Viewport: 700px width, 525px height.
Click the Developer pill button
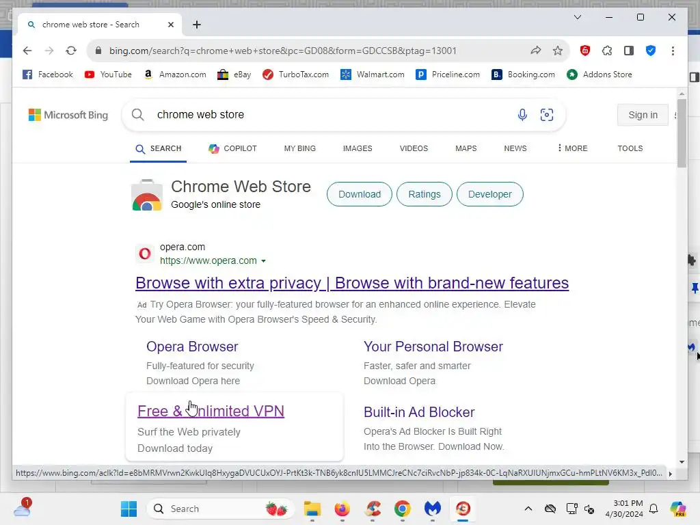pos(489,194)
